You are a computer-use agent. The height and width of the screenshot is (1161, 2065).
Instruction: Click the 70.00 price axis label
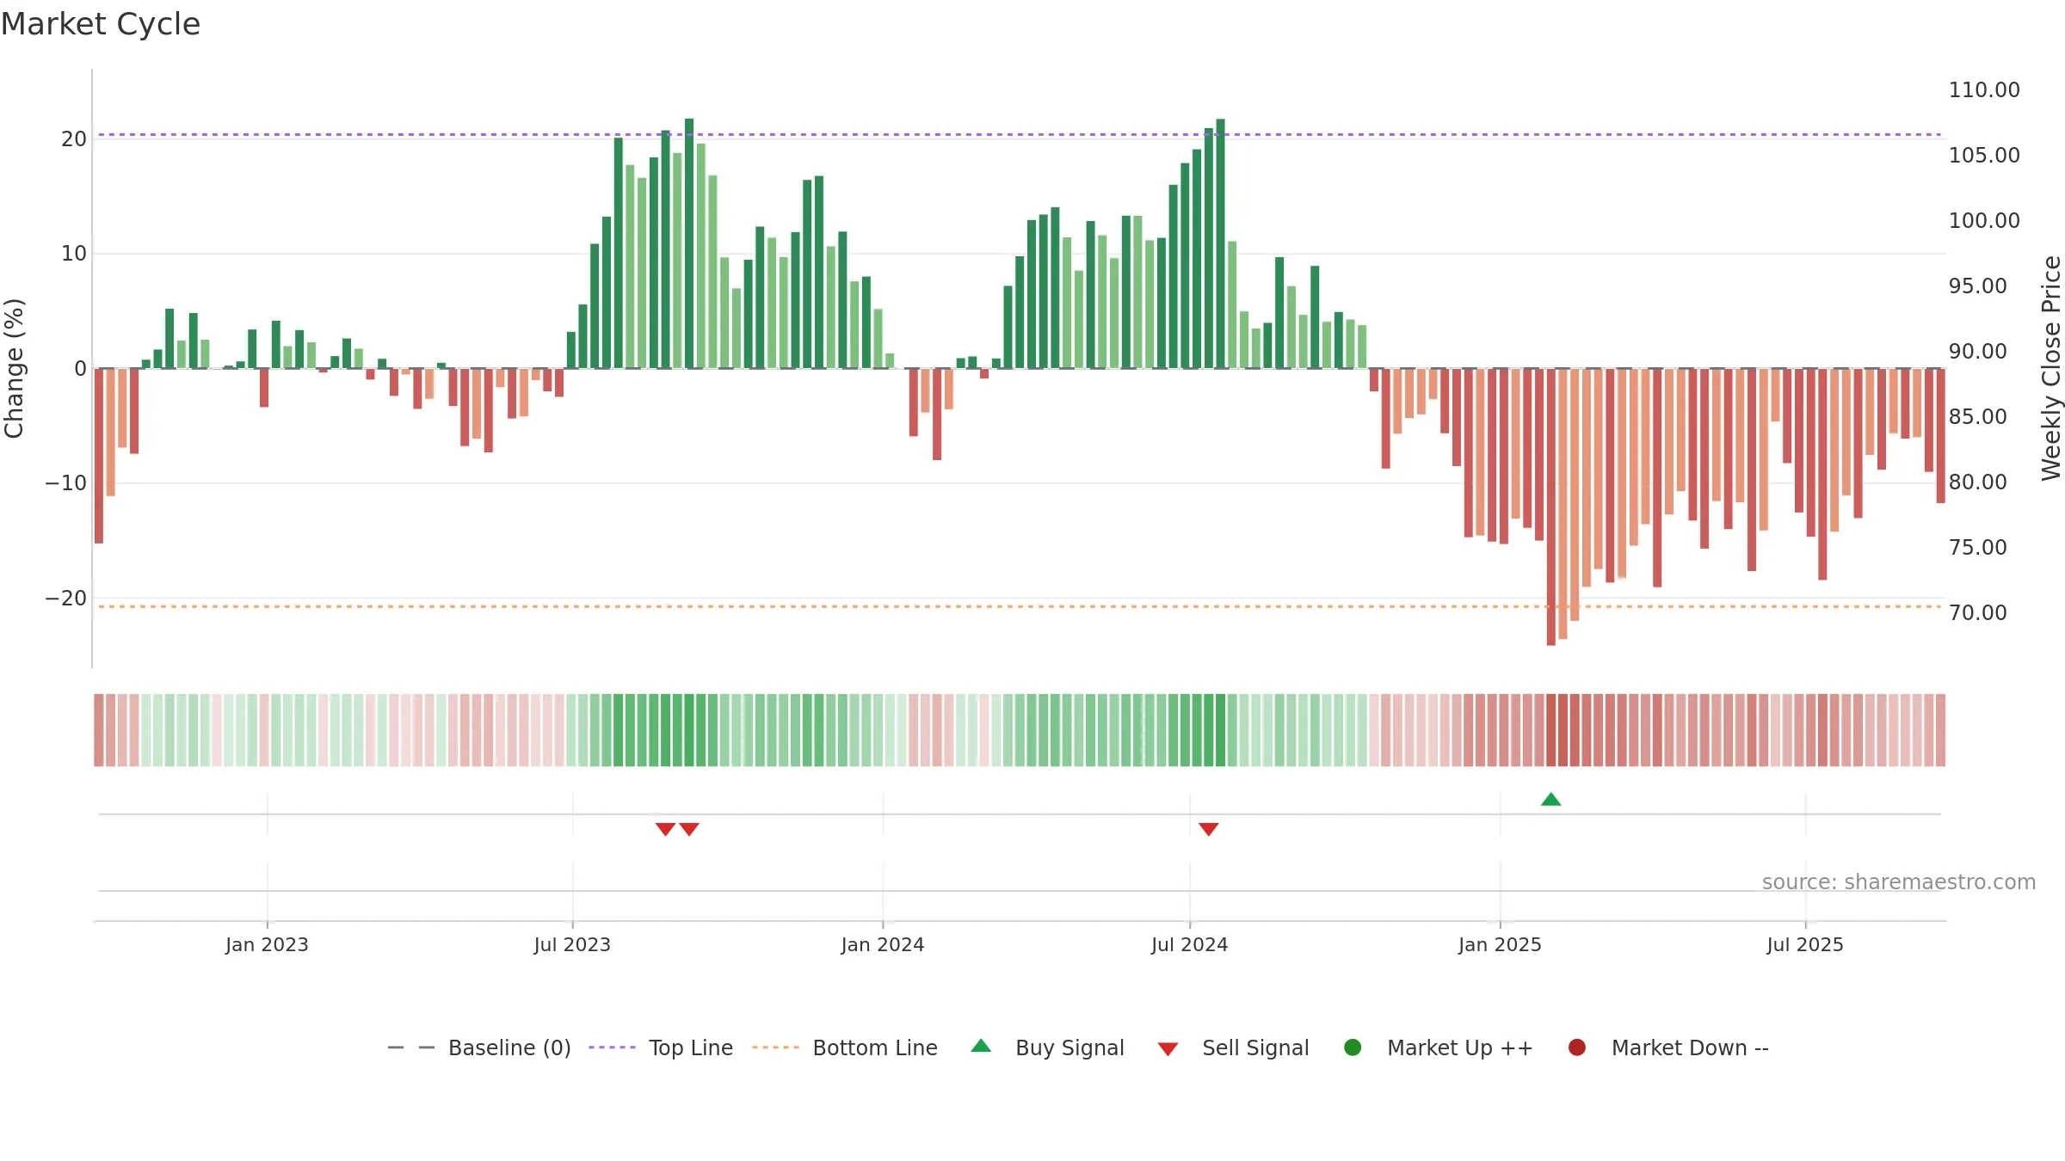(1977, 612)
